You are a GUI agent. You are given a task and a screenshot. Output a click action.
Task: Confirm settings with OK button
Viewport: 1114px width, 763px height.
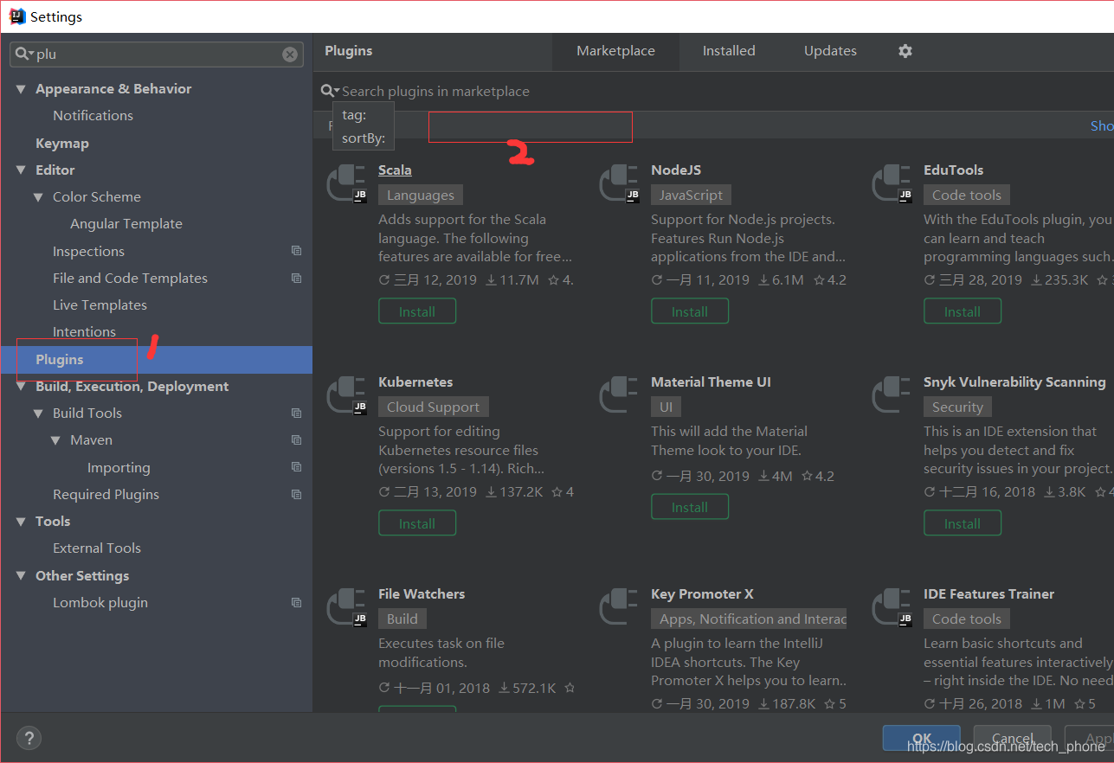(x=922, y=739)
